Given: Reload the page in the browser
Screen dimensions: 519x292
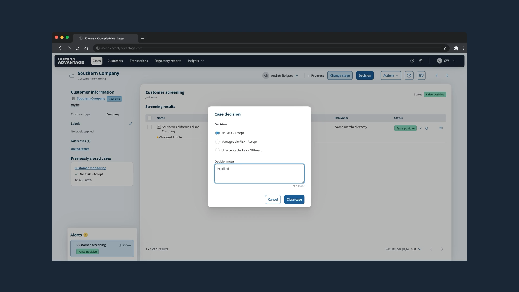Looking at the screenshot, I should 77,48.
